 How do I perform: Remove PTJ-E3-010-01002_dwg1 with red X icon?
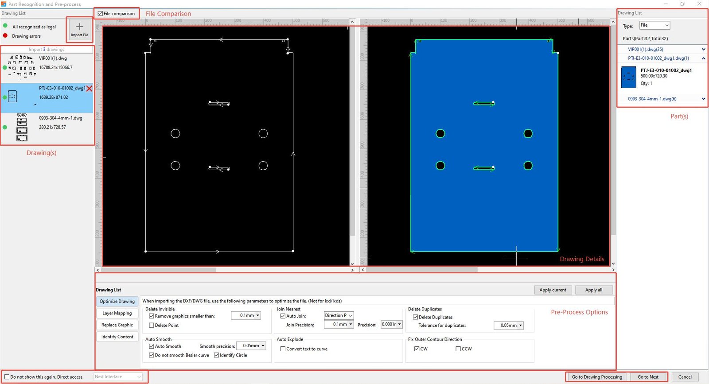(89, 89)
